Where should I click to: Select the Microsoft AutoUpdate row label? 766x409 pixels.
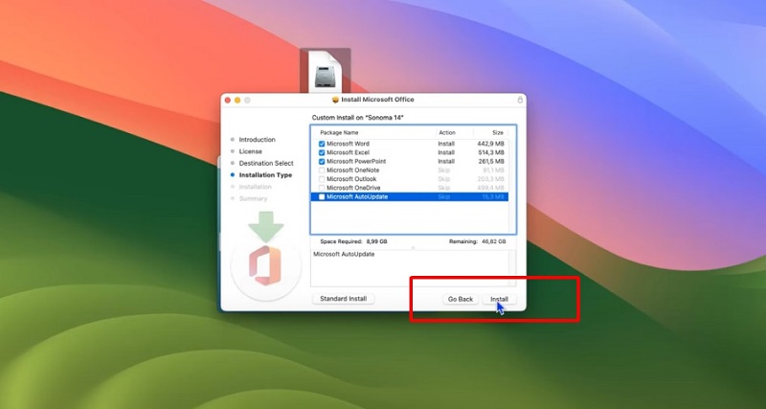(357, 196)
